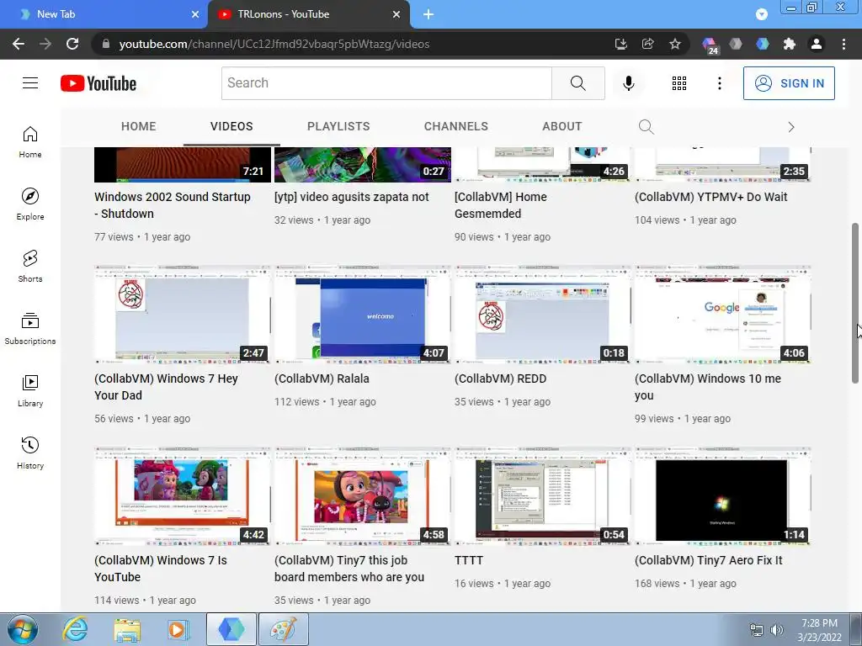862x646 pixels.
Task: Open the YouTube settings three-dot menu
Action: tap(719, 83)
